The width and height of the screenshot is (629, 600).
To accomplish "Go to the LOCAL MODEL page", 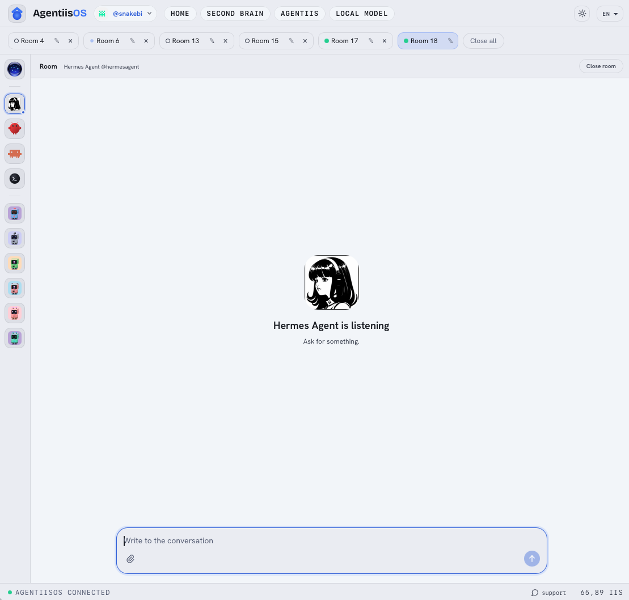I will click(x=361, y=14).
